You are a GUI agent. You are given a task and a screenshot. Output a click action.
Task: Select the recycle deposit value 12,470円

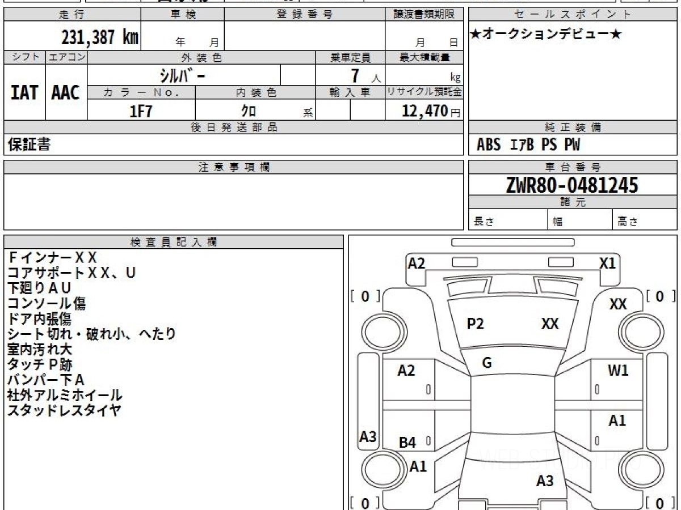431,110
